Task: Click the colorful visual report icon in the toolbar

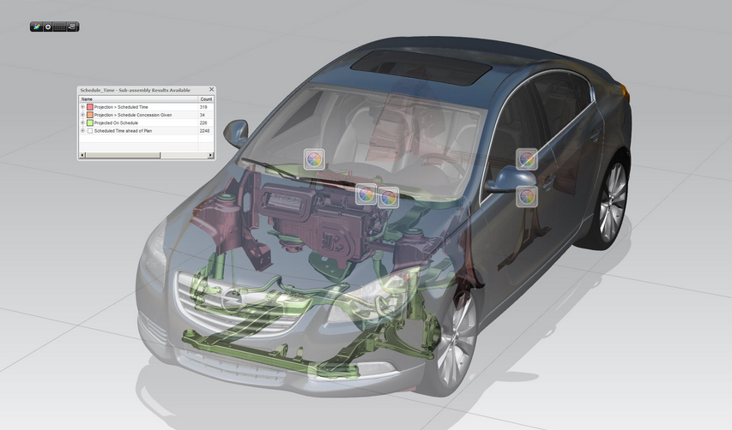Action: point(37,27)
